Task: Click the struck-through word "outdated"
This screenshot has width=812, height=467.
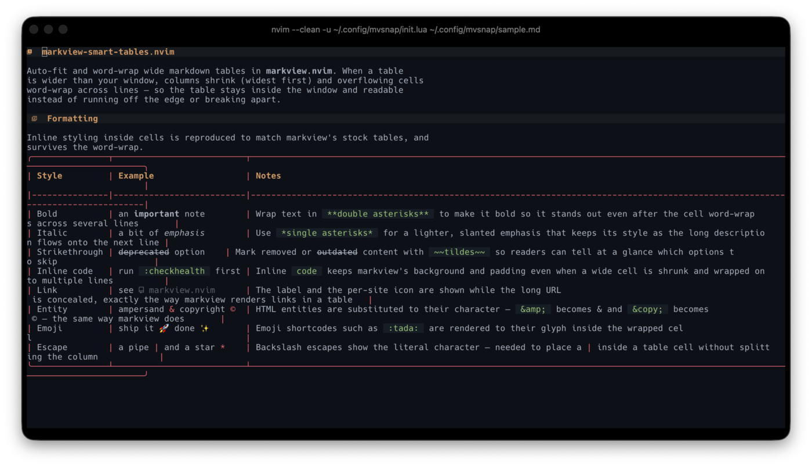Action: (x=337, y=253)
